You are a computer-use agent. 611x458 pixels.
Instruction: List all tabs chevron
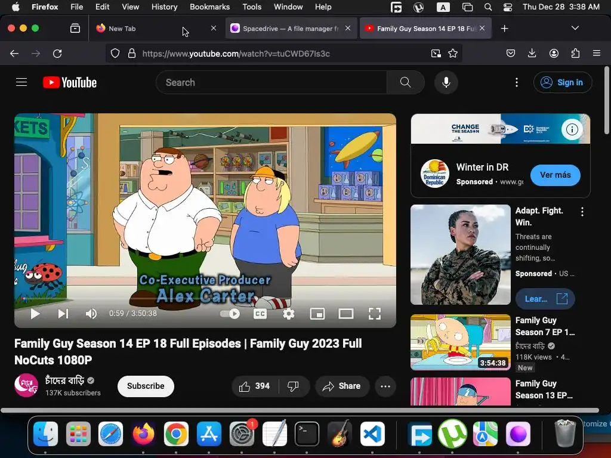pyautogui.click(x=575, y=28)
